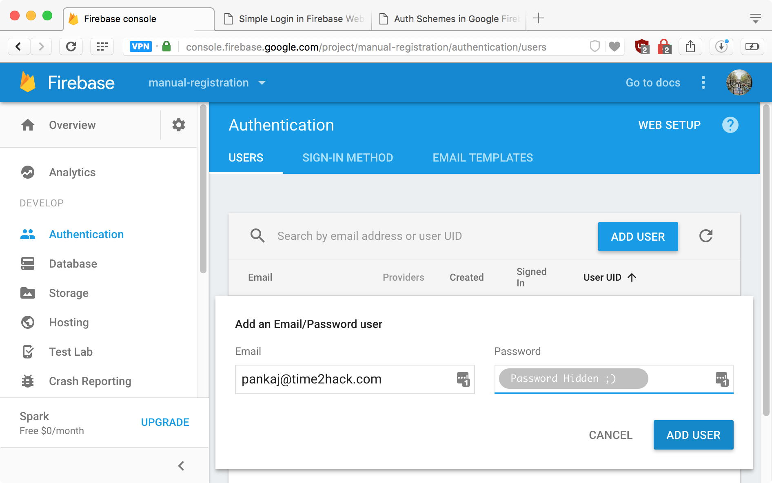Switch to Simple Login in Firebase tab
772x483 pixels.
point(294,19)
